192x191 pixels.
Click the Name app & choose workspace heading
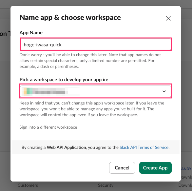point(70,17)
